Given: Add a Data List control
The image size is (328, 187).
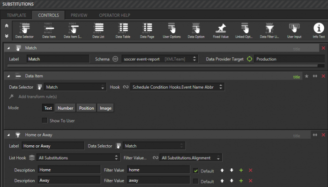Looking at the screenshot, I should tap(98, 30).
